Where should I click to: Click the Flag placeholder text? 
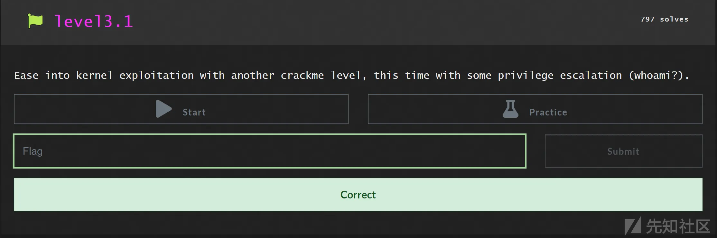33,151
